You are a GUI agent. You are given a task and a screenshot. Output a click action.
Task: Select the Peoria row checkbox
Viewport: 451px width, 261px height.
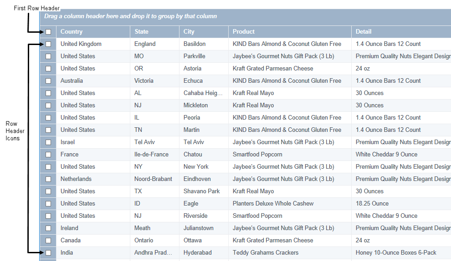pyautogui.click(x=48, y=118)
